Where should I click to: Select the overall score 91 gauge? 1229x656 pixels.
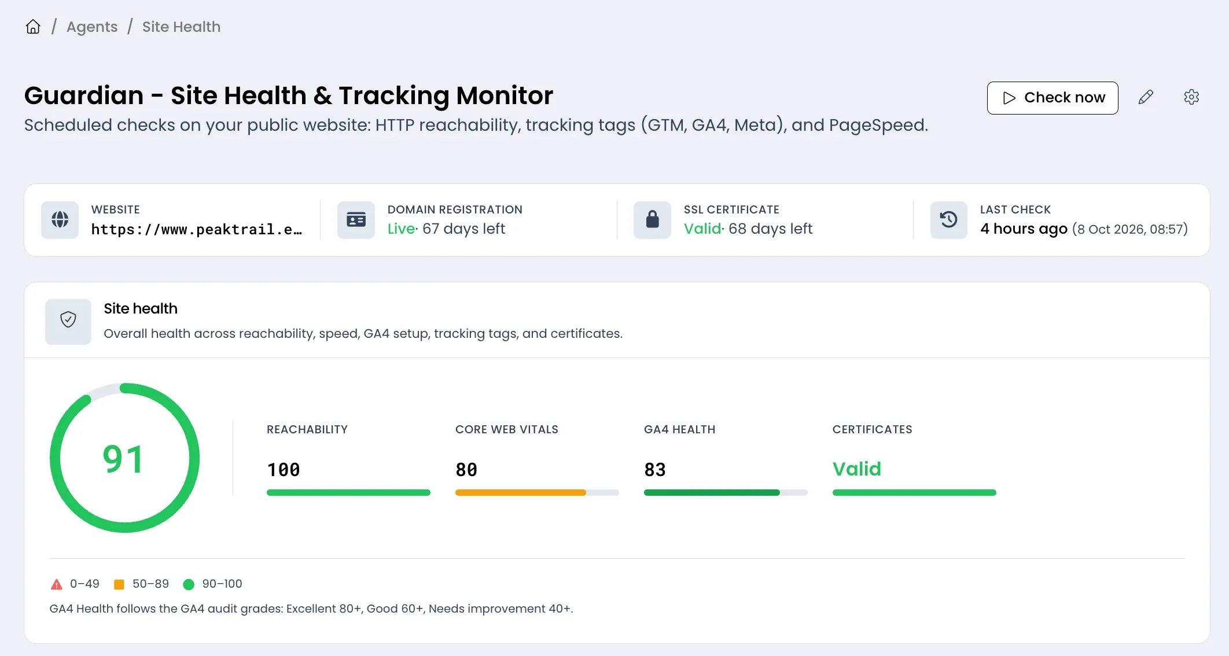124,458
